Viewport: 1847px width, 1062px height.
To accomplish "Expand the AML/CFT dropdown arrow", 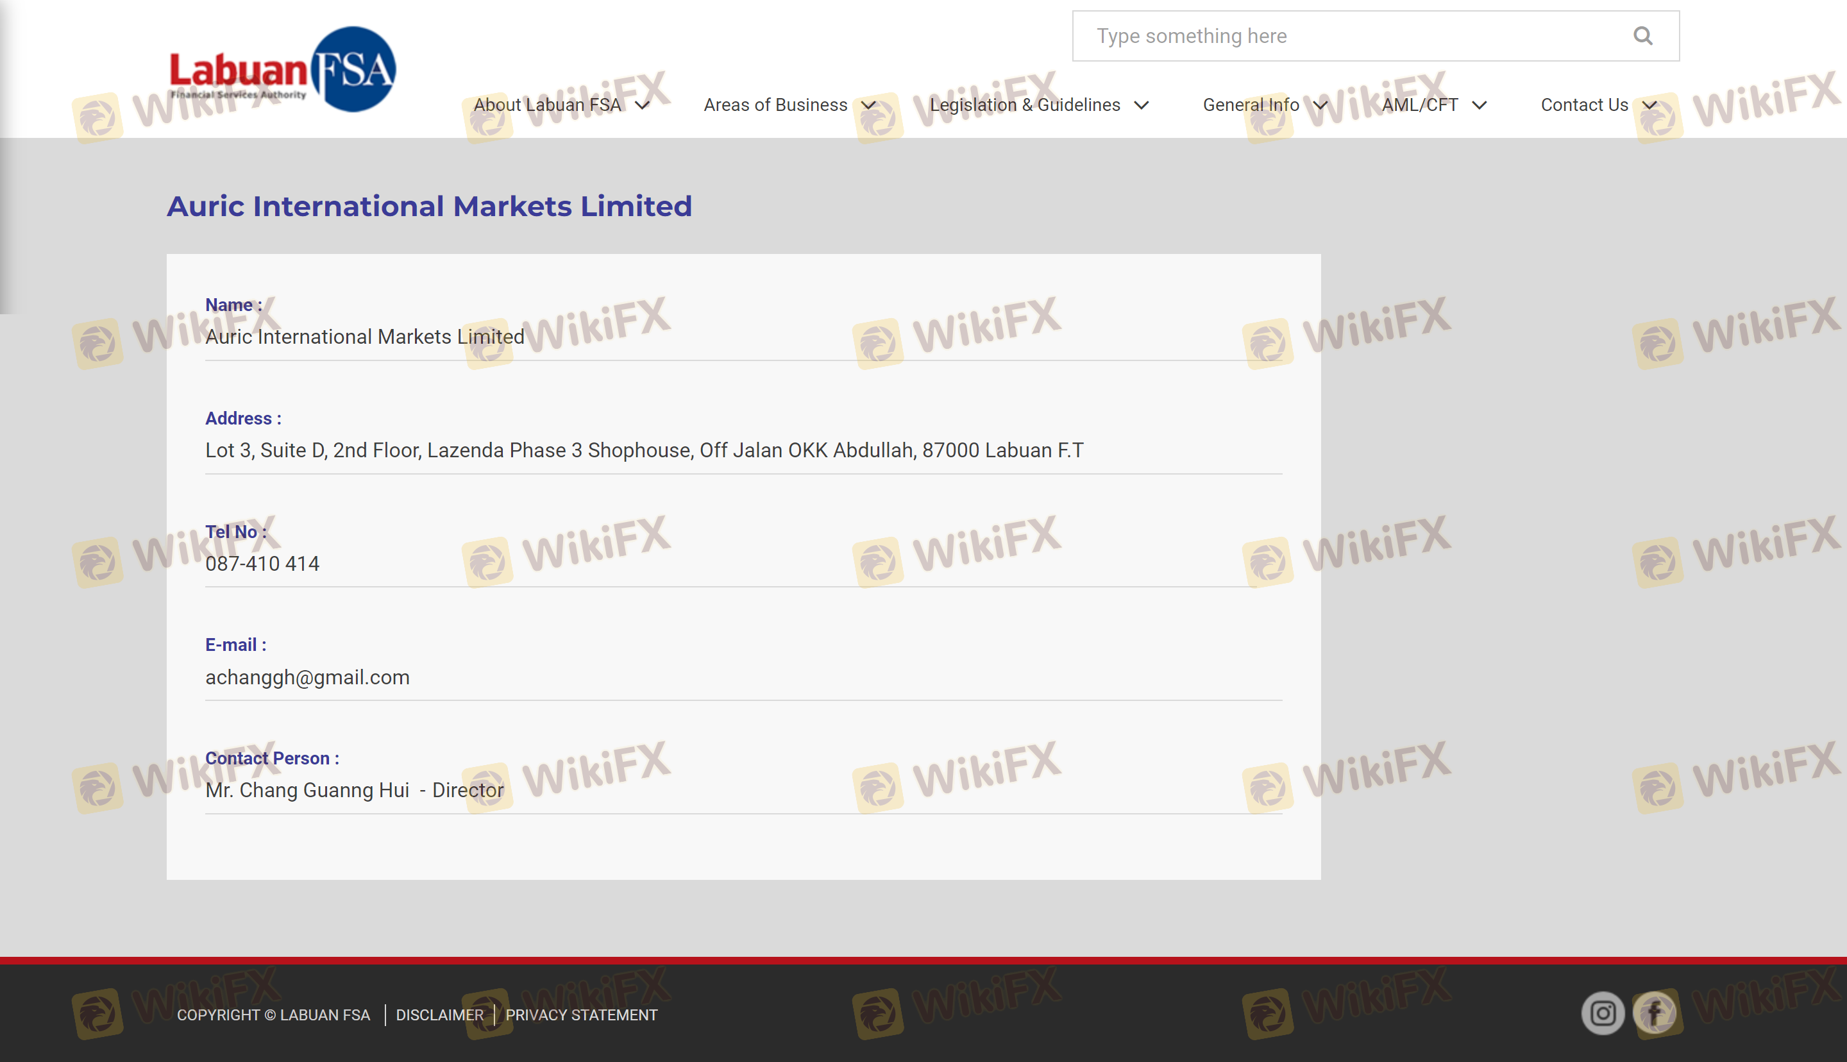I will coord(1479,106).
